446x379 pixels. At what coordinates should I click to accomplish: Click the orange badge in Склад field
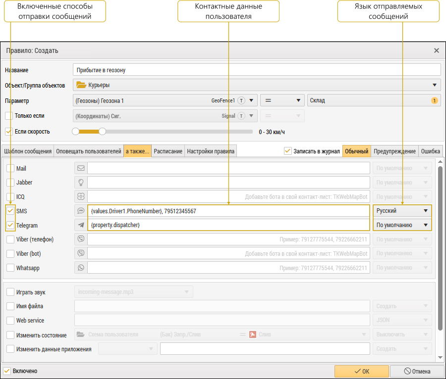click(435, 100)
